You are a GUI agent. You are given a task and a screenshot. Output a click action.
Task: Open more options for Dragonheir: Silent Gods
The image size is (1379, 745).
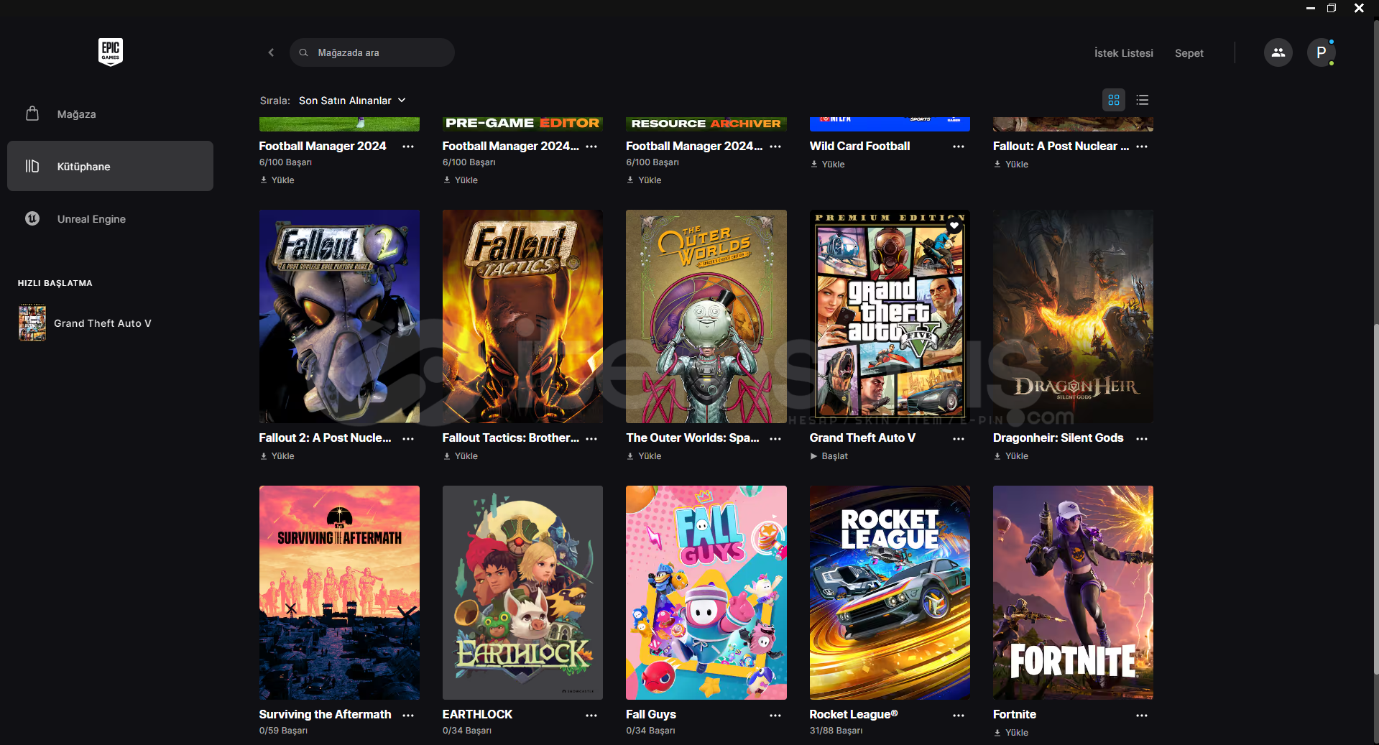point(1142,438)
